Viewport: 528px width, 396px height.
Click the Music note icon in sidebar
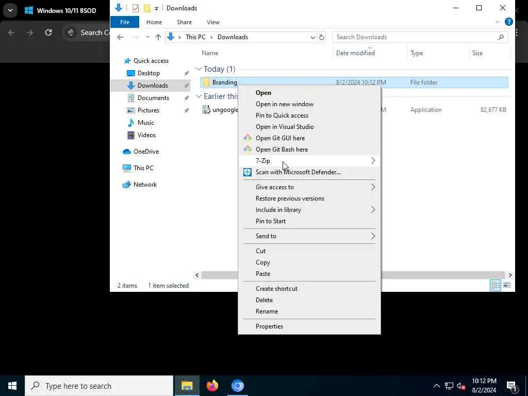130,123
